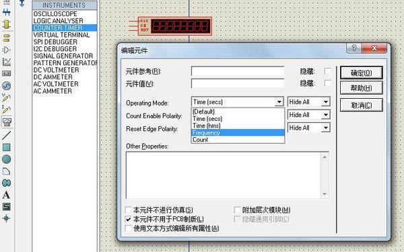Close the 编辑元件 dialog
The width and height of the screenshot is (404, 252).
(x=374, y=48)
